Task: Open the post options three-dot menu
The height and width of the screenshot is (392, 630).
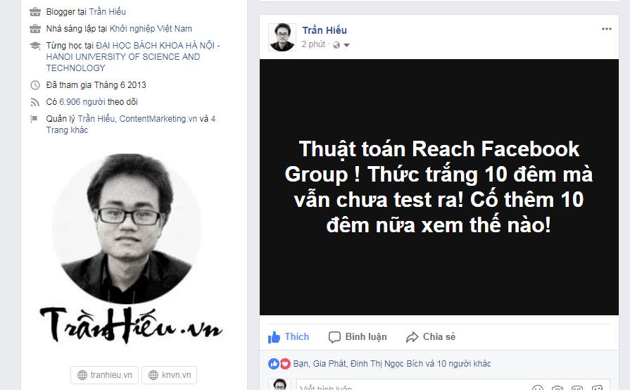Action: coord(606,29)
